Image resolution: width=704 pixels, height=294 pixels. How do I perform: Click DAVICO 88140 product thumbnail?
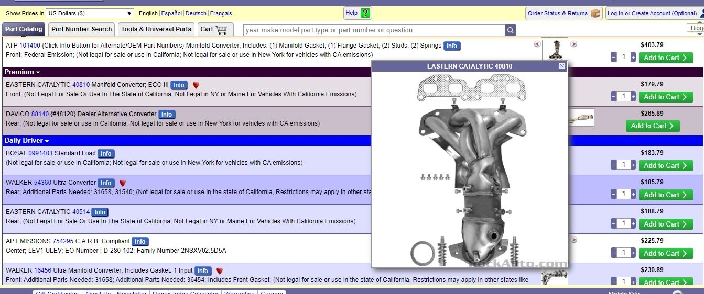[581, 118]
